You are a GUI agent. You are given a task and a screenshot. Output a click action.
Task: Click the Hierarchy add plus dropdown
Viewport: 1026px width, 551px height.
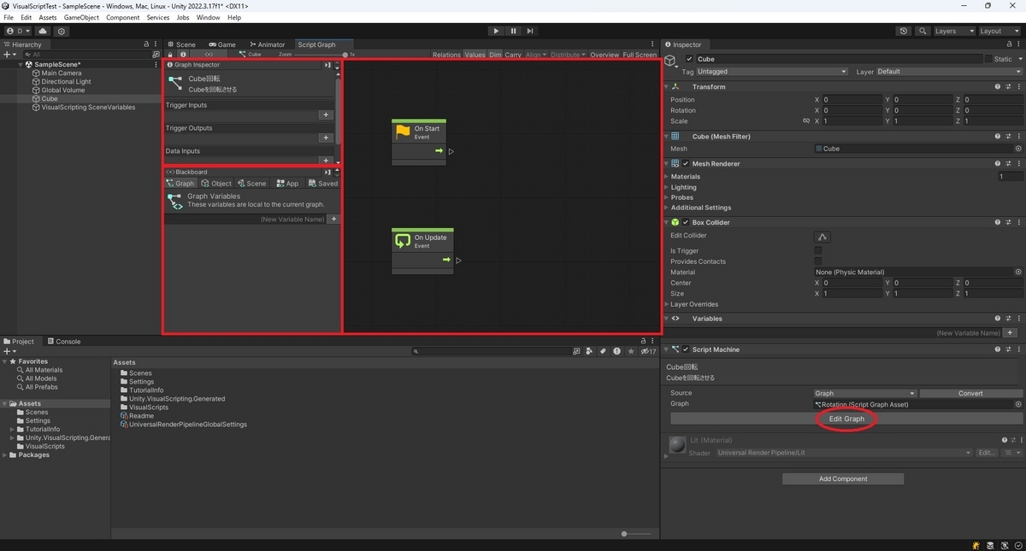coord(10,54)
